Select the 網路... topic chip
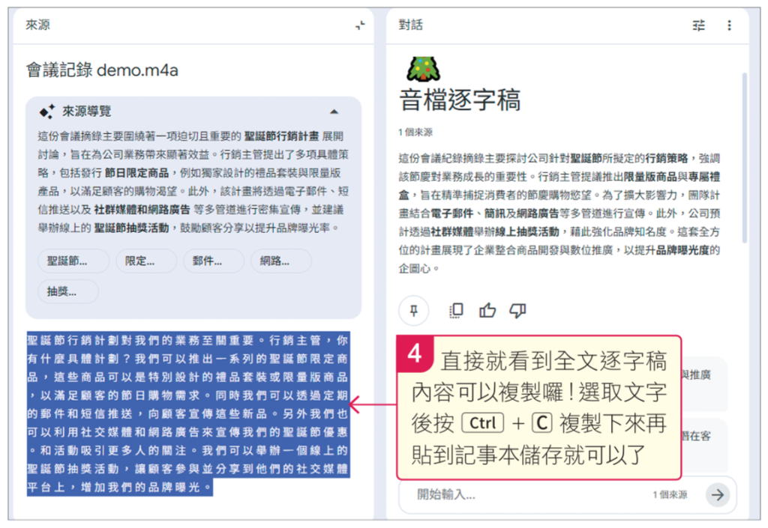768x528 pixels. point(281,261)
